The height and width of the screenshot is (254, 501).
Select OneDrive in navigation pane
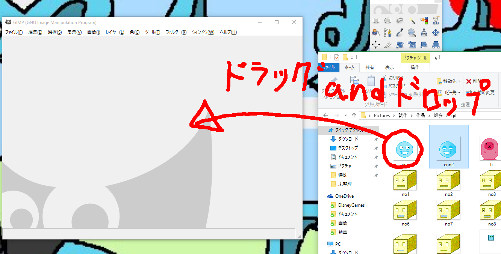tap(344, 196)
